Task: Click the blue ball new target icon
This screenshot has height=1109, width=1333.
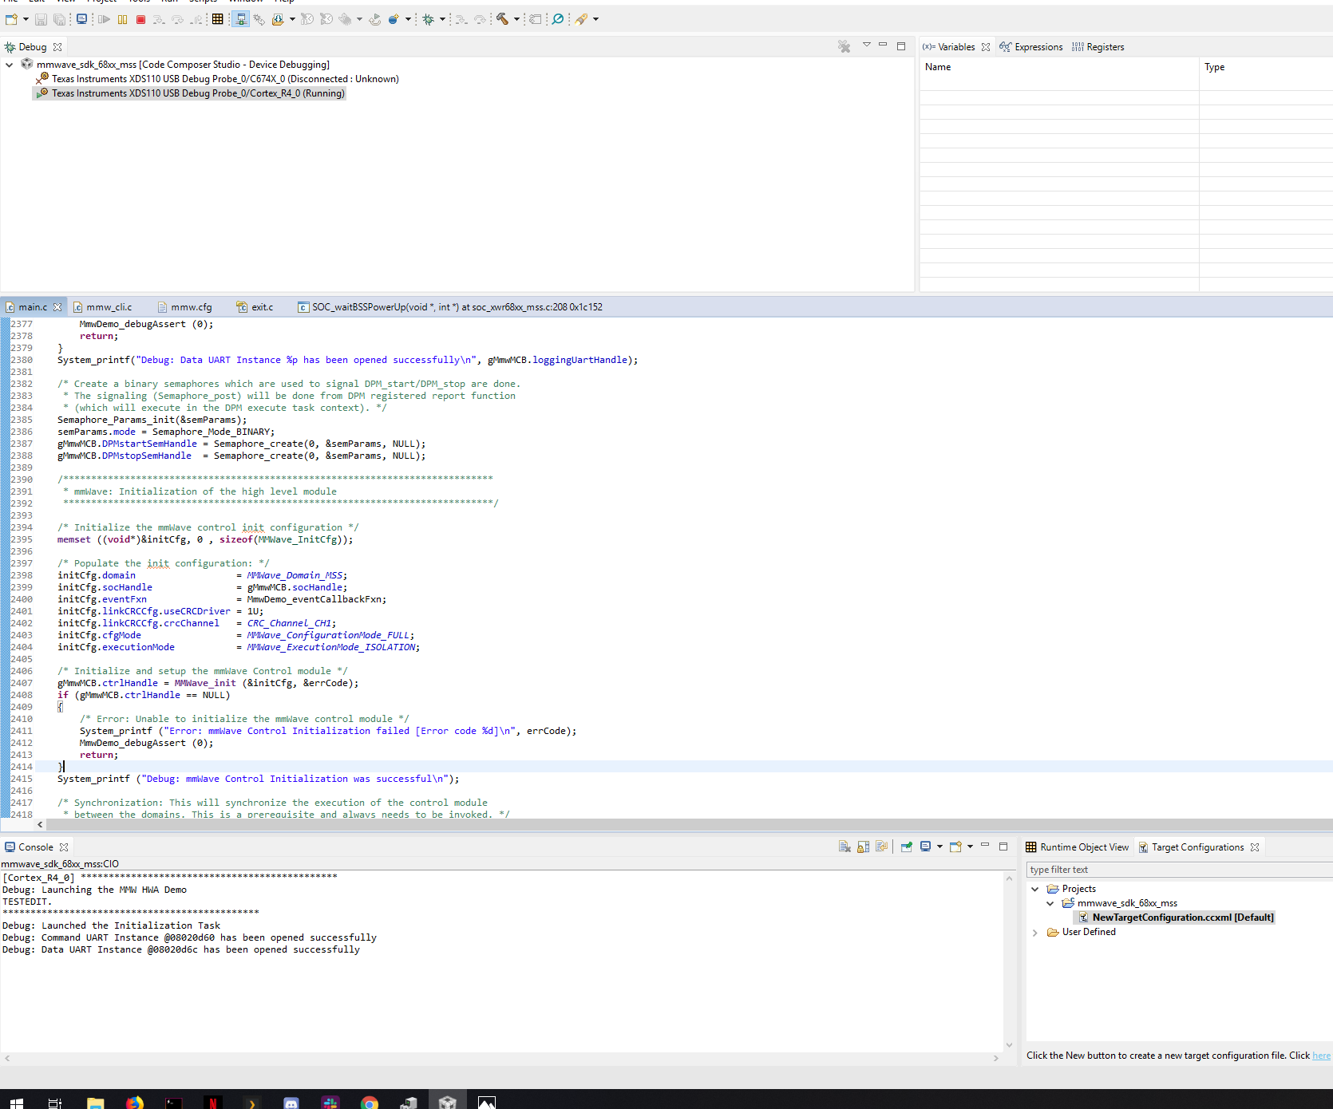Action: point(394,19)
